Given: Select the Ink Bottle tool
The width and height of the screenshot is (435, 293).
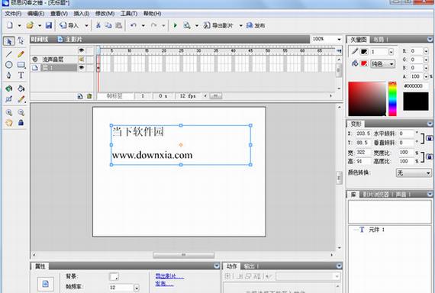Looking at the screenshot, I should 9,89.
